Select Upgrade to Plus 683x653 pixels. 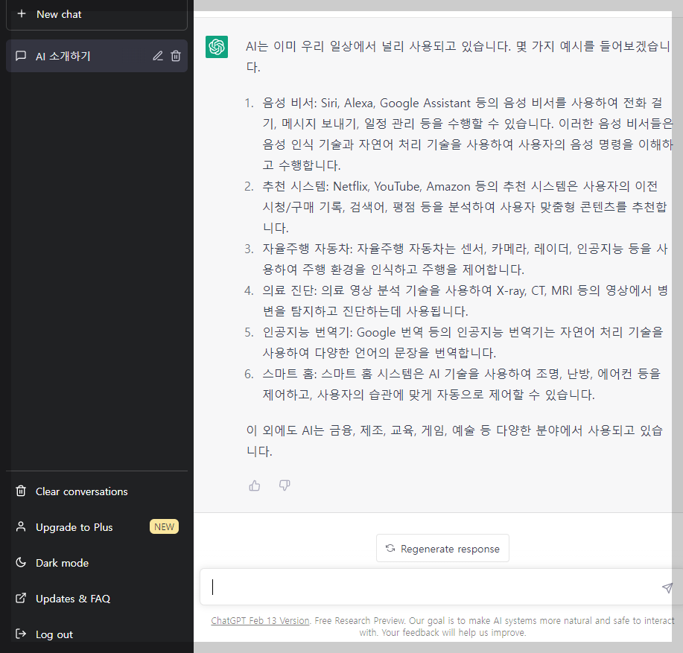tap(97, 527)
